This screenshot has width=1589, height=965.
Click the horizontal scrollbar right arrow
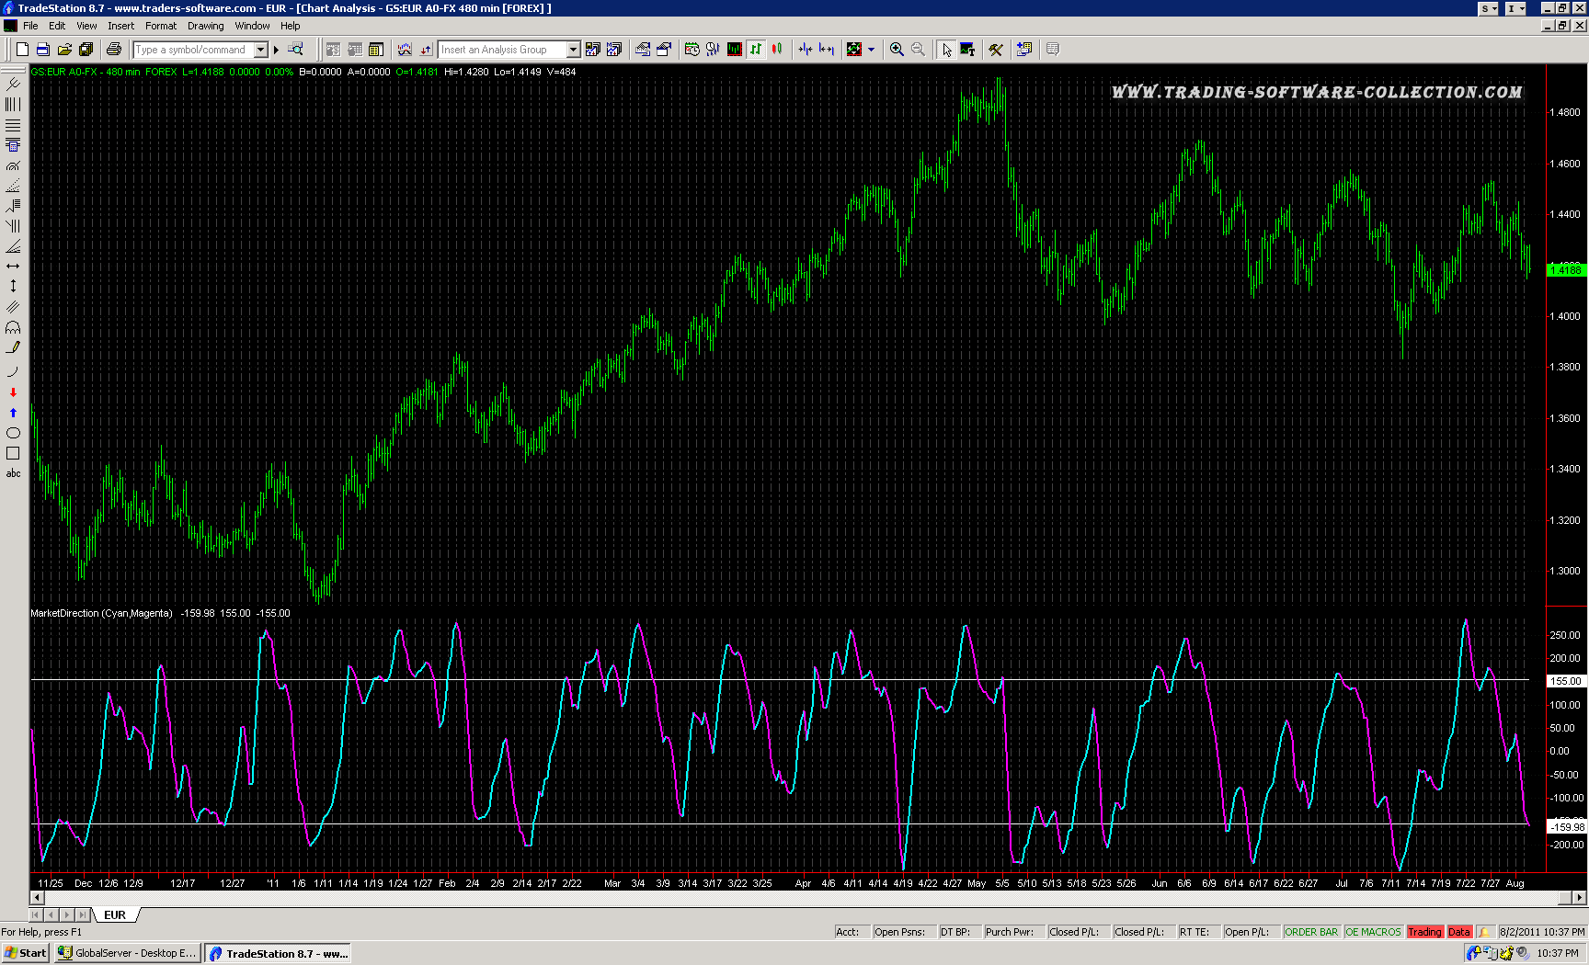pyautogui.click(x=1579, y=897)
